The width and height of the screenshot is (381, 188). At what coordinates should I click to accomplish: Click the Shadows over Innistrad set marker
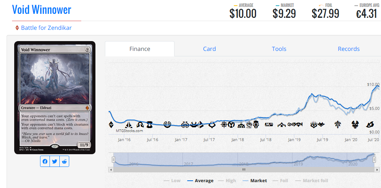(140, 125)
